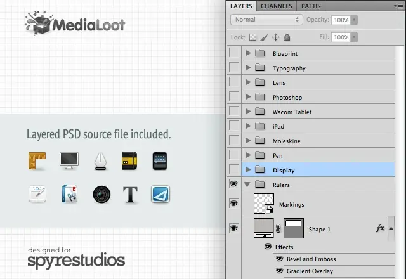Click the camera lens icon
Screen dimensions: 406x279
[x=101, y=194]
